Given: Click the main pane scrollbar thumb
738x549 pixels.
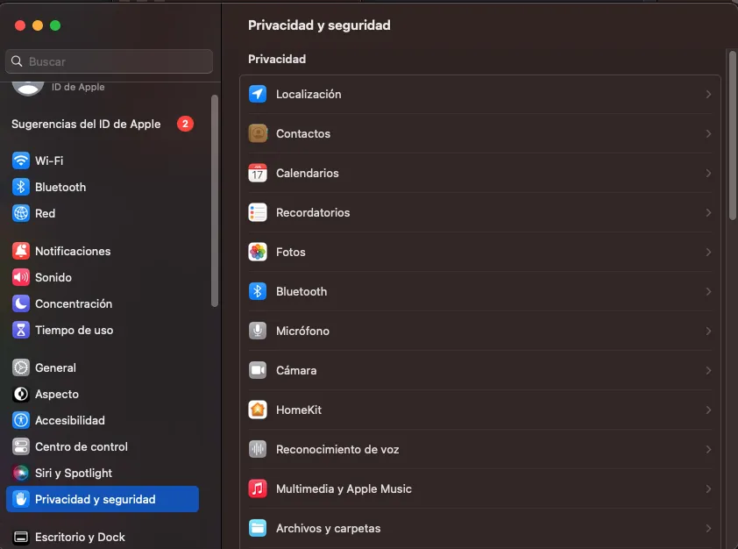Looking at the screenshot, I should [733, 135].
